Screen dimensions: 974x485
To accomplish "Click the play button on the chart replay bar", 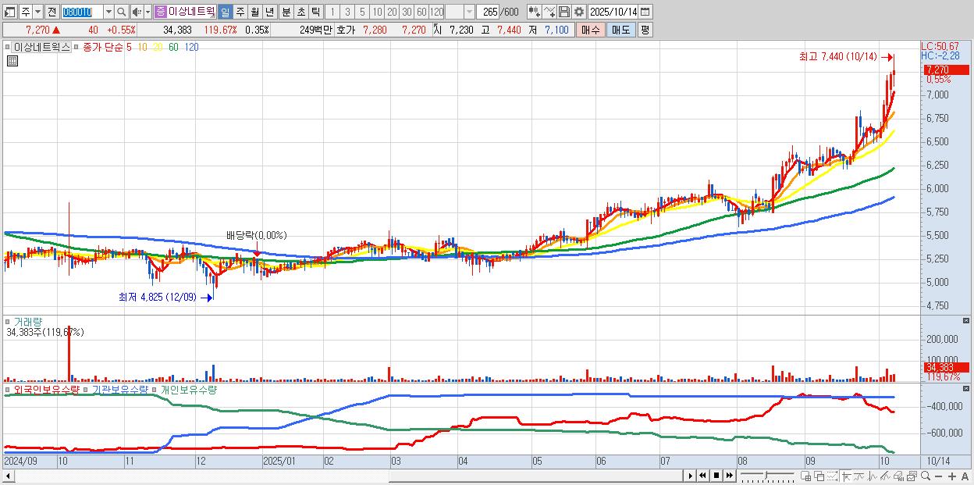I will click(x=690, y=476).
